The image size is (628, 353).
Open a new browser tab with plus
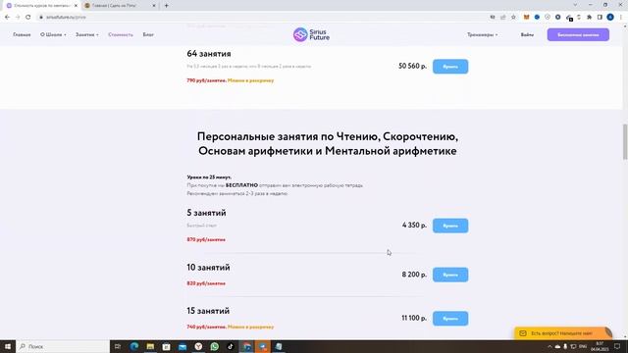[x=166, y=6]
